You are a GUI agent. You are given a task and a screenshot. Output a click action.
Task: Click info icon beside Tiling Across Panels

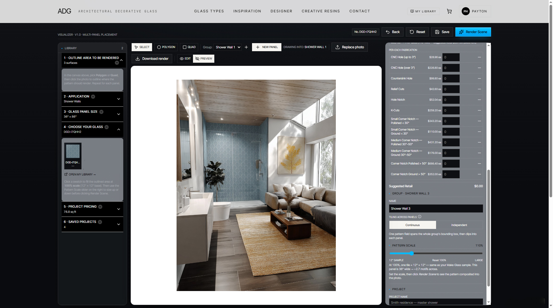[420, 217]
